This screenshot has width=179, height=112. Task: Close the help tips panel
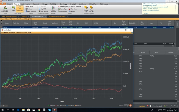point(177,4)
